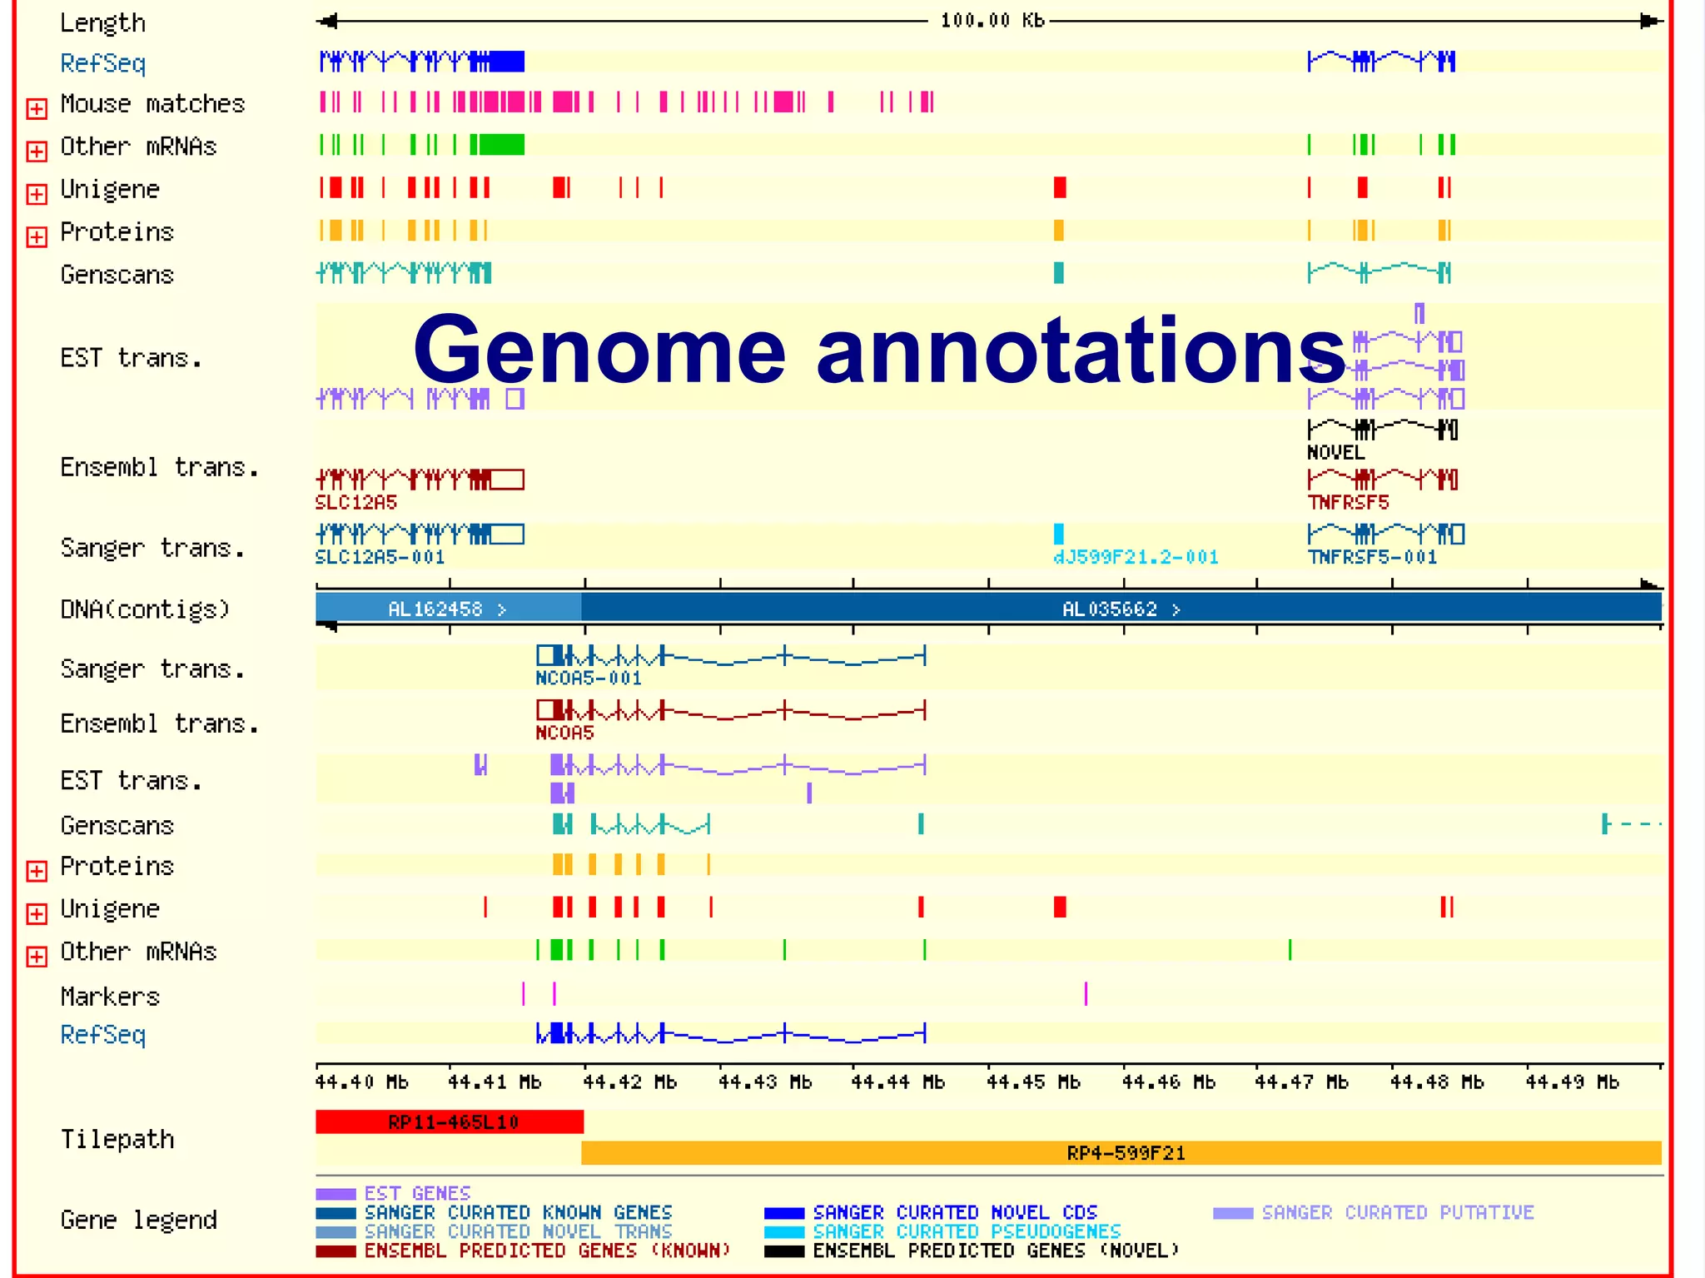
Task: Select the RP4-599F21 tilepath clone
Action: point(1125,1153)
